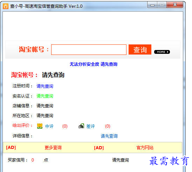Screen dimensions: 192x172
Task: Click the (0) count next to 差评
Action: (108, 126)
